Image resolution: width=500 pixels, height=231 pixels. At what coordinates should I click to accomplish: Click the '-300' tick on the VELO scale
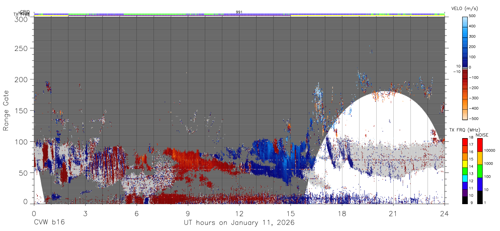[x=474, y=98]
